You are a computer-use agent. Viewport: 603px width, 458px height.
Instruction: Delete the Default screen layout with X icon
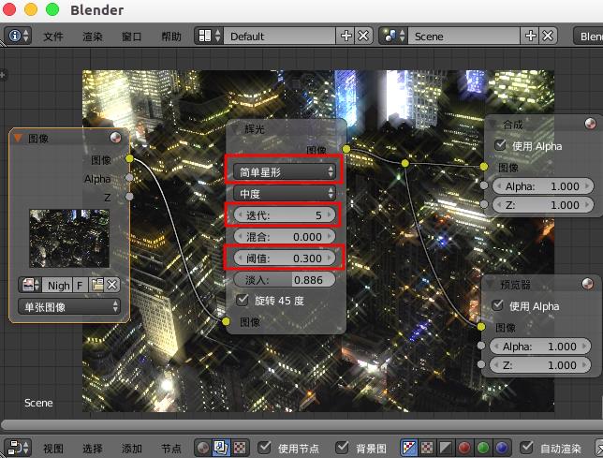(363, 36)
